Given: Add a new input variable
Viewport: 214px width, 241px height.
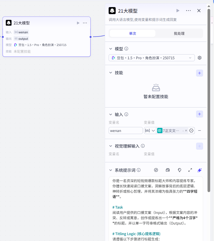Looking at the screenshot, I should [199, 114].
